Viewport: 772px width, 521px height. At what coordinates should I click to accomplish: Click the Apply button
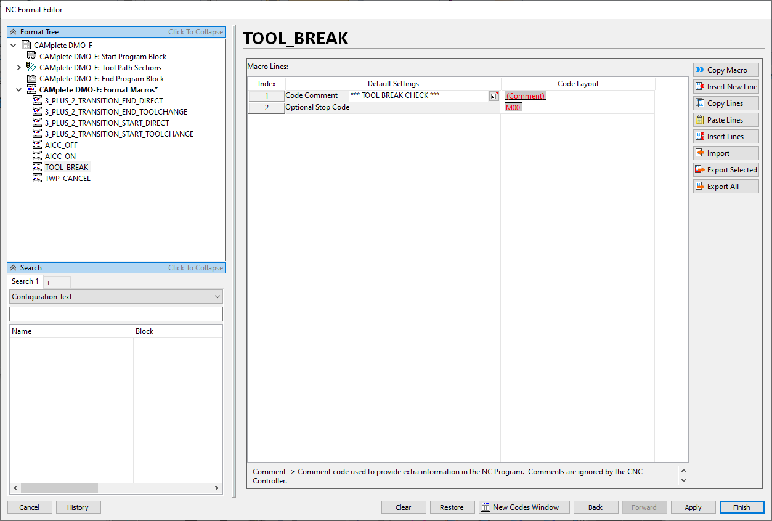(693, 507)
